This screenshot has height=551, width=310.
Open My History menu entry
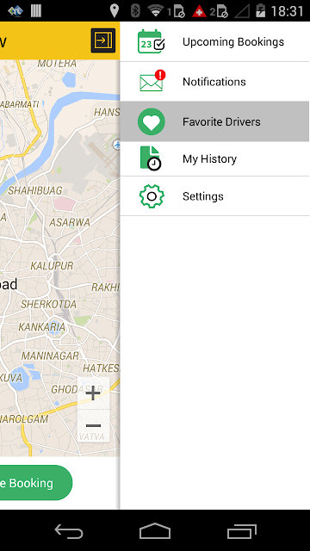point(214,158)
